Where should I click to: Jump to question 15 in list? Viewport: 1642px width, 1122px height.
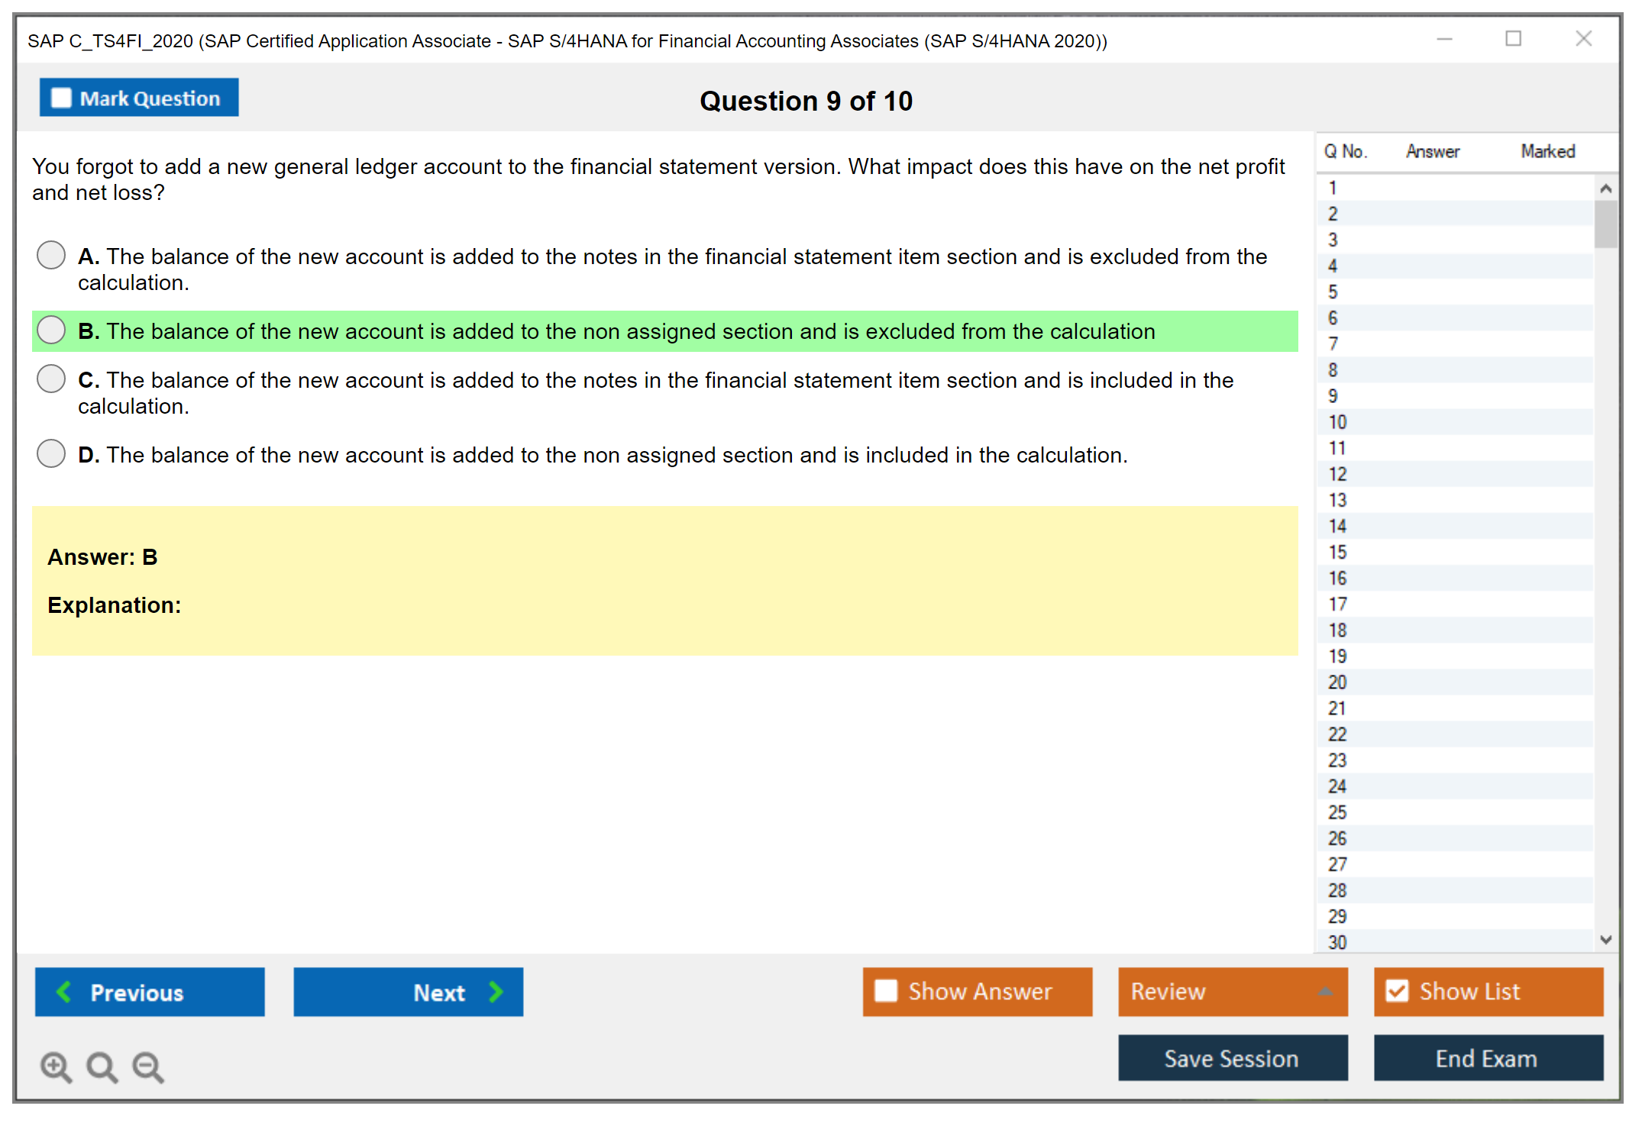coord(1337,552)
